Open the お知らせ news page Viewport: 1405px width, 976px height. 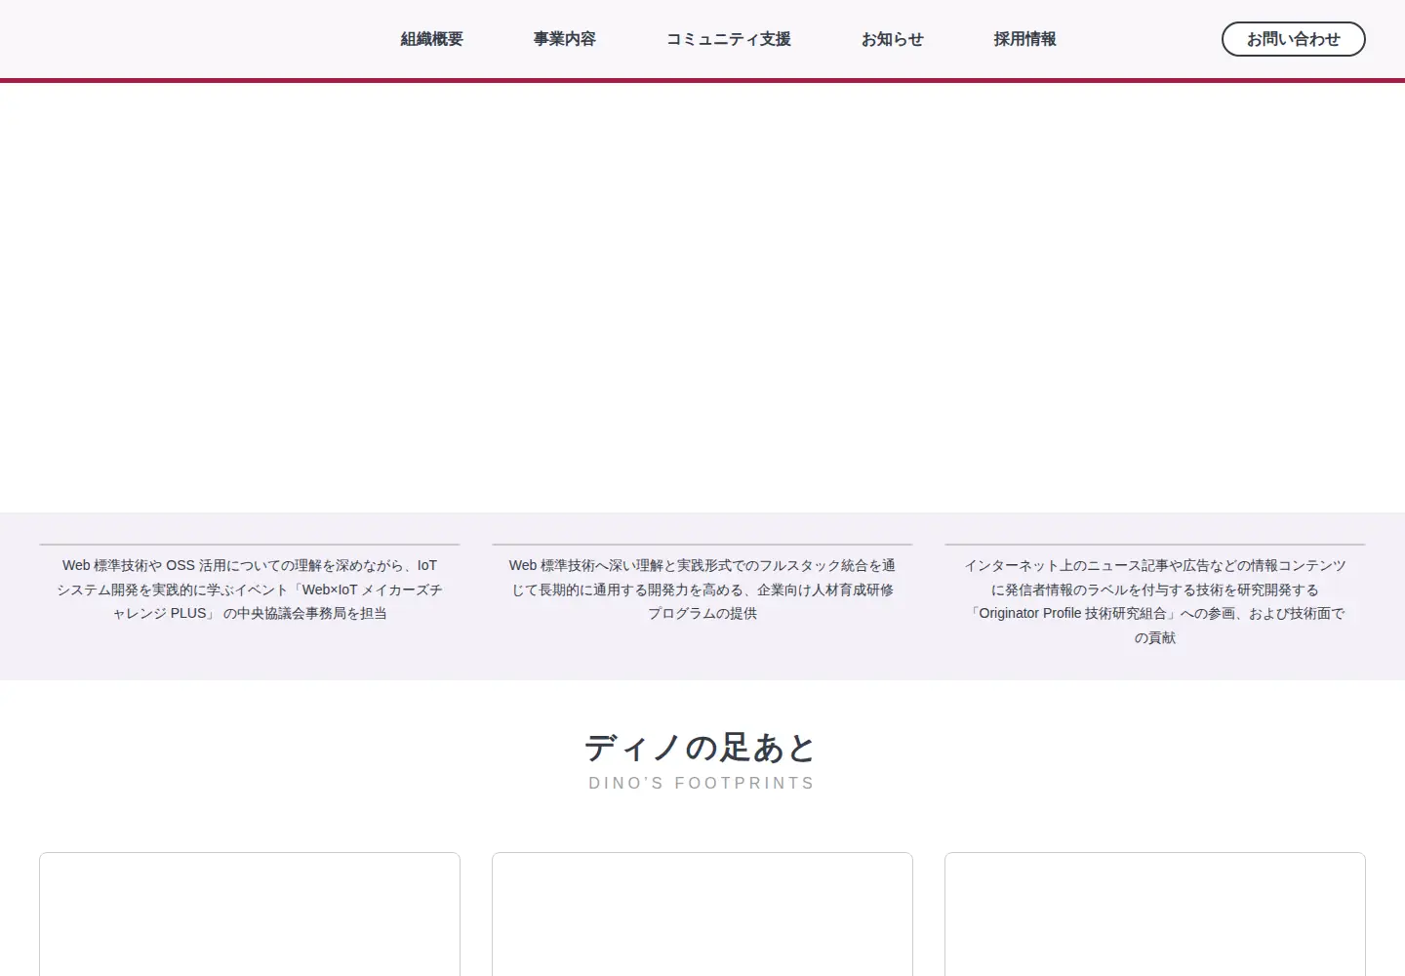(892, 39)
